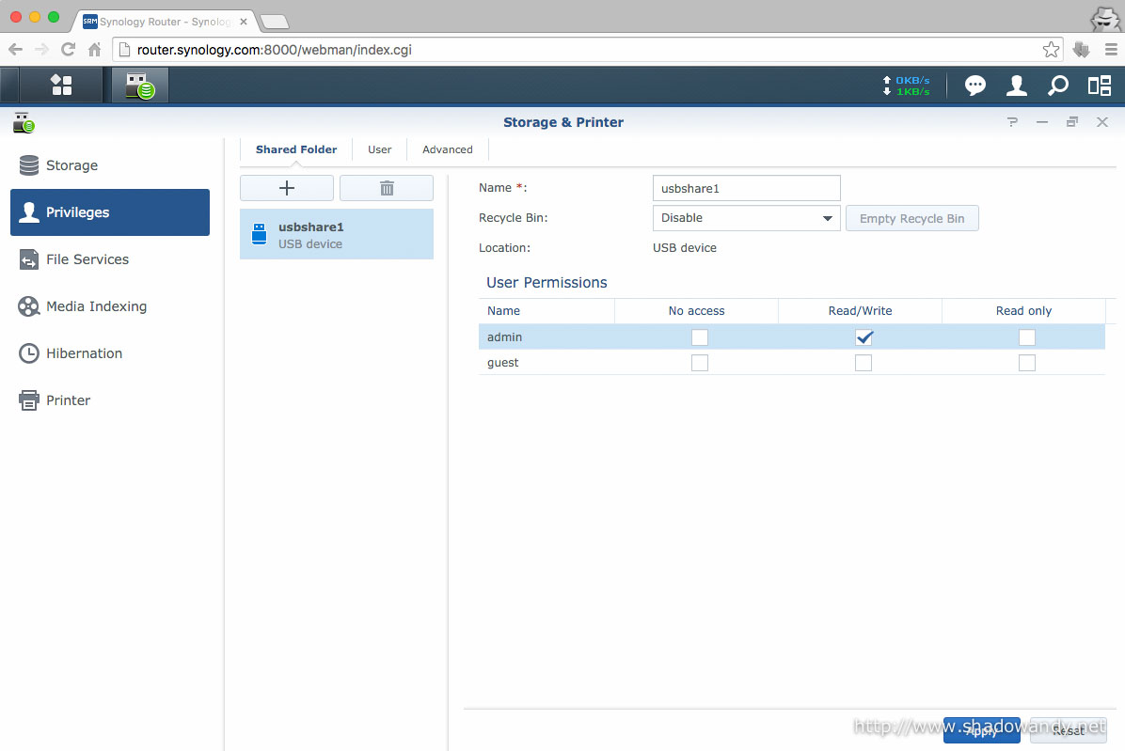
Task: Open the help question mark icon
Action: [x=1012, y=122]
